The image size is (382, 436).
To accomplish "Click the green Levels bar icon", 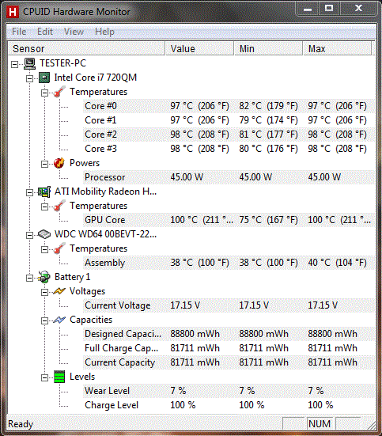I will tap(59, 377).
